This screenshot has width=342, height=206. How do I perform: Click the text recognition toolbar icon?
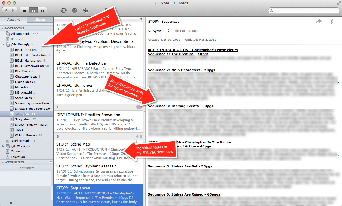85,10
